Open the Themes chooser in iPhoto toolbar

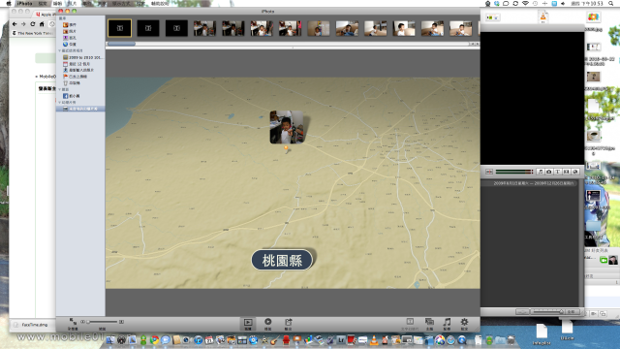[429, 324]
